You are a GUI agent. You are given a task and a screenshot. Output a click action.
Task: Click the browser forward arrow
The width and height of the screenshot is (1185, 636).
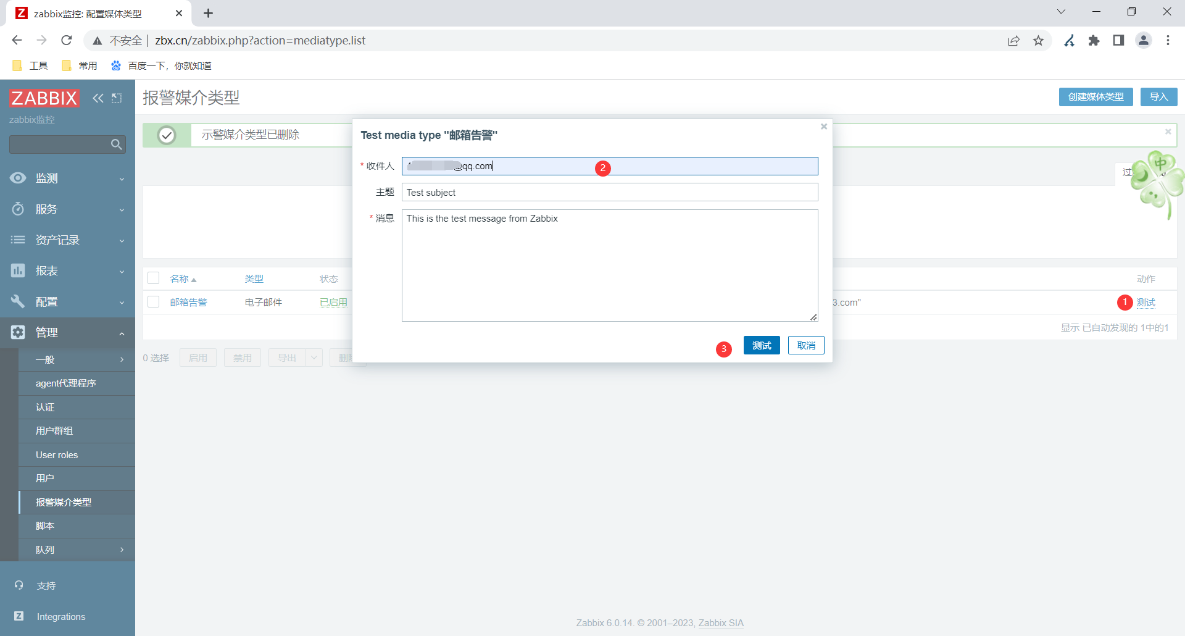41,40
